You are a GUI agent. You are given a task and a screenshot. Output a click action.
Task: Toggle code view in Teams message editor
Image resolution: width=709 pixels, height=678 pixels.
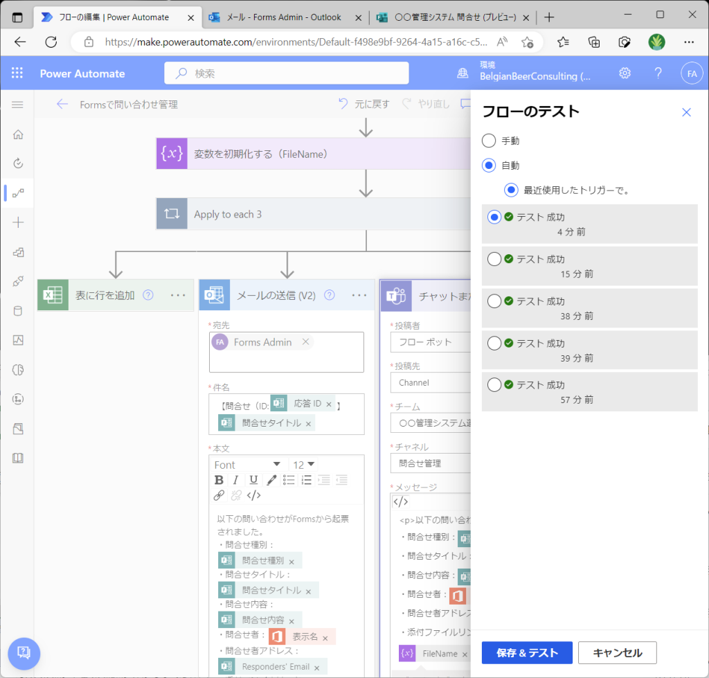[x=401, y=501]
